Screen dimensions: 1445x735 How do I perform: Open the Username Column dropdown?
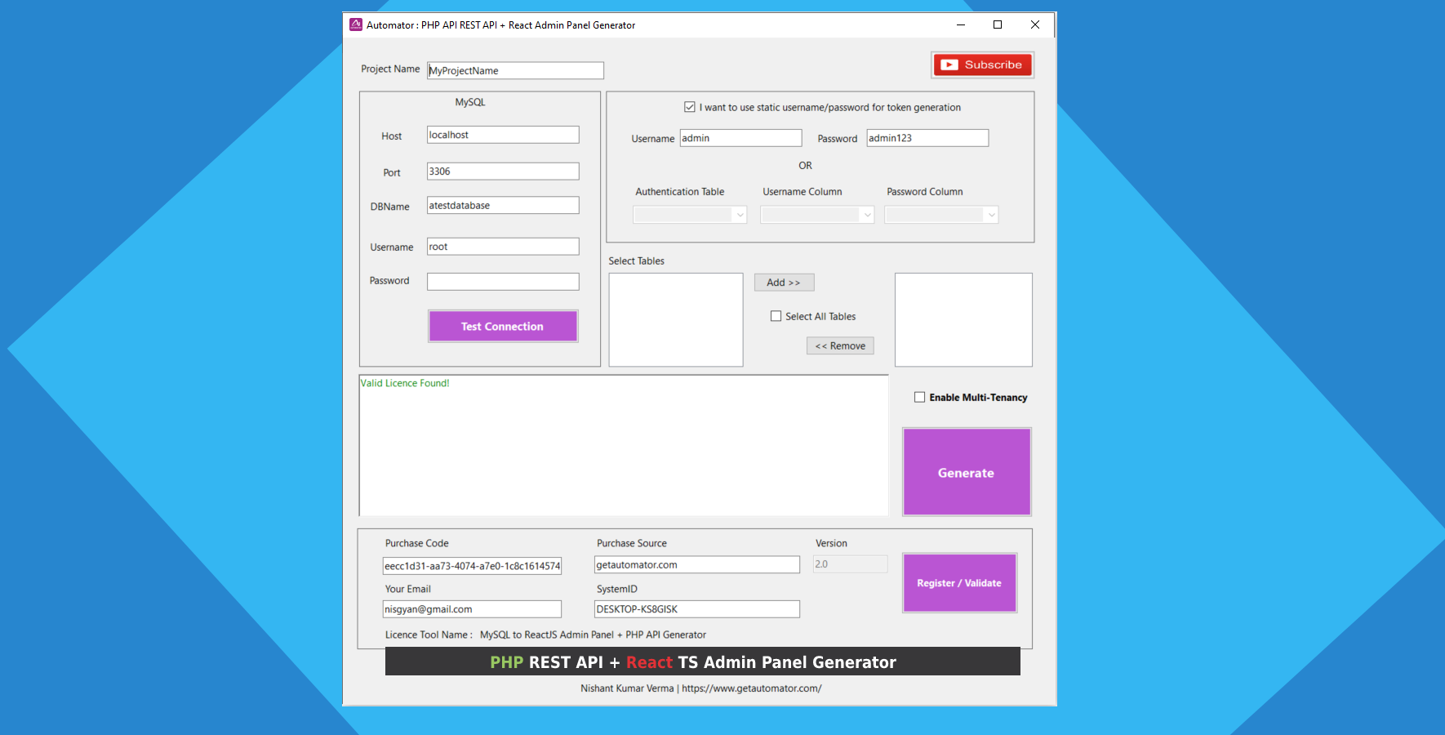pyautogui.click(x=817, y=215)
